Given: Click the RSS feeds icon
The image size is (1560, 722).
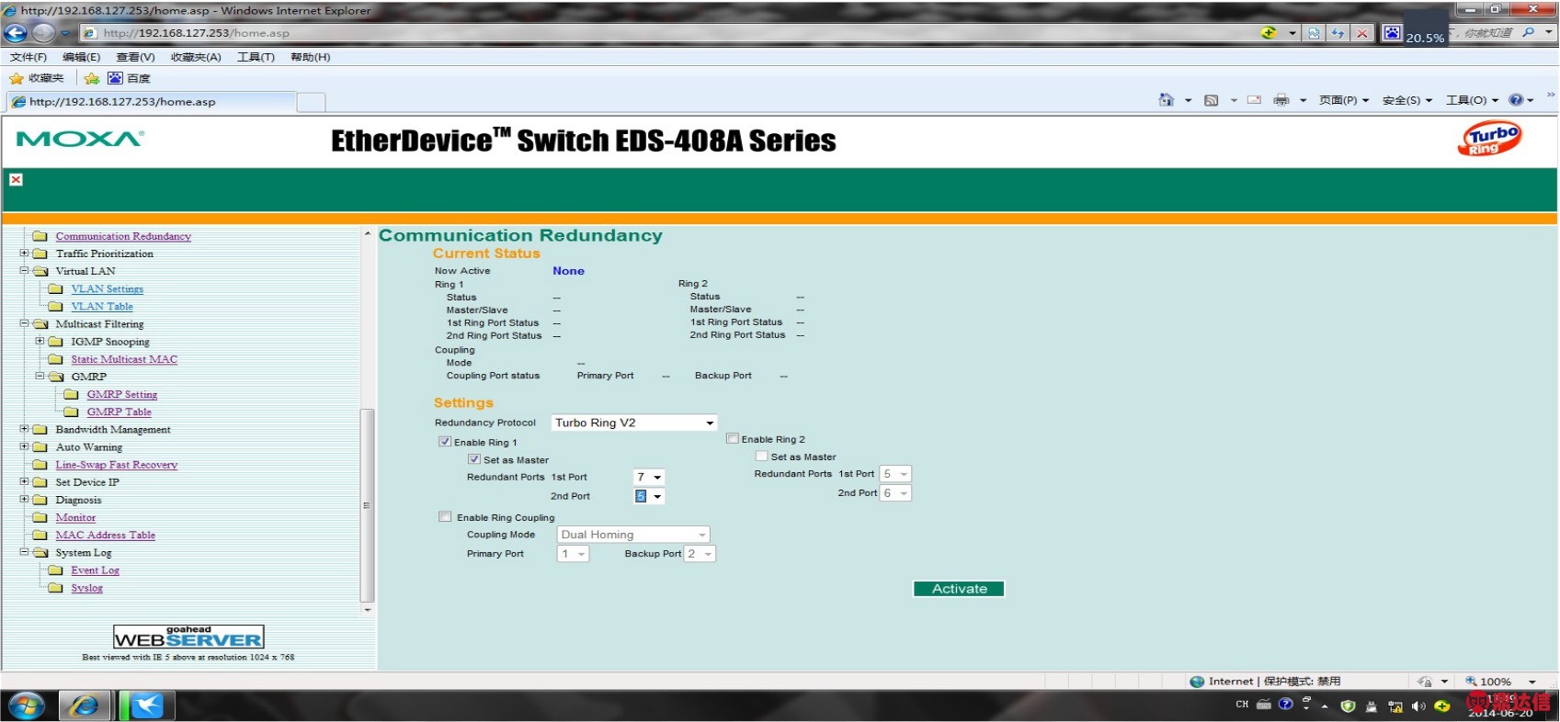Looking at the screenshot, I should point(1211,100).
